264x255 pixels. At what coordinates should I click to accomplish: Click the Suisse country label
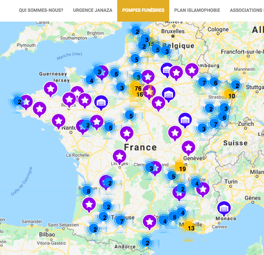click(236, 143)
